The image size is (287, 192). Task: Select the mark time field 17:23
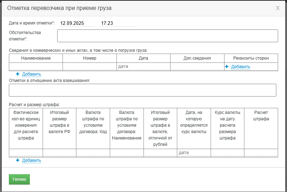tap(117, 23)
